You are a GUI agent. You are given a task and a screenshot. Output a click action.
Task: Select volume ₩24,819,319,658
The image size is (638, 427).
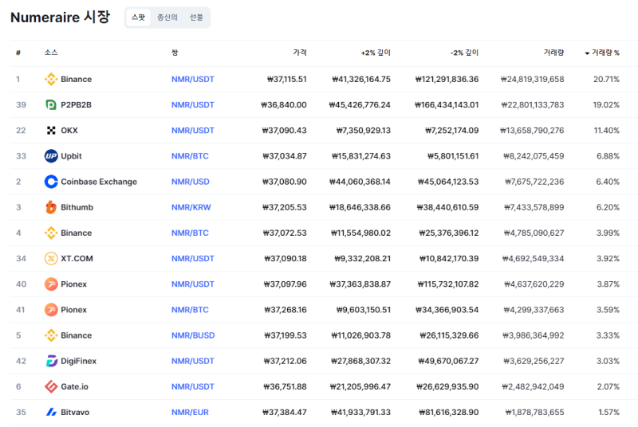533,79
